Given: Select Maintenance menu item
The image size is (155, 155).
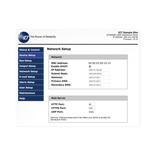Looking at the screenshot, I should [31, 93].
